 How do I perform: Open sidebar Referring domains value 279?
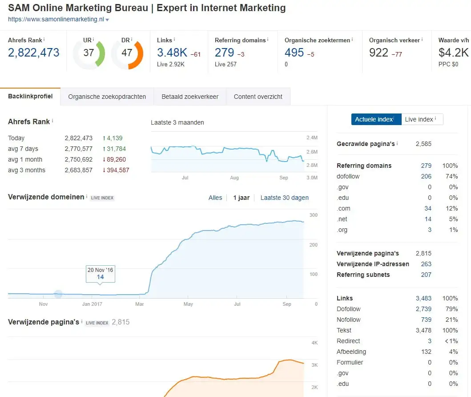coord(426,166)
